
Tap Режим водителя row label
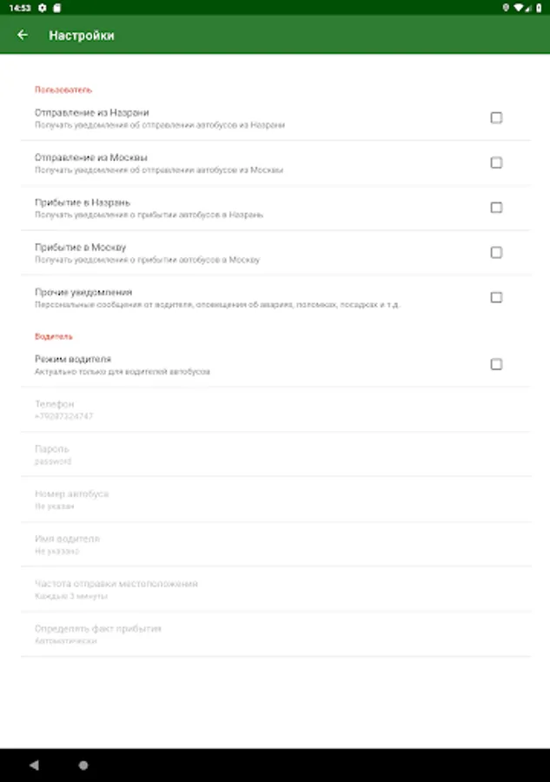(73, 359)
